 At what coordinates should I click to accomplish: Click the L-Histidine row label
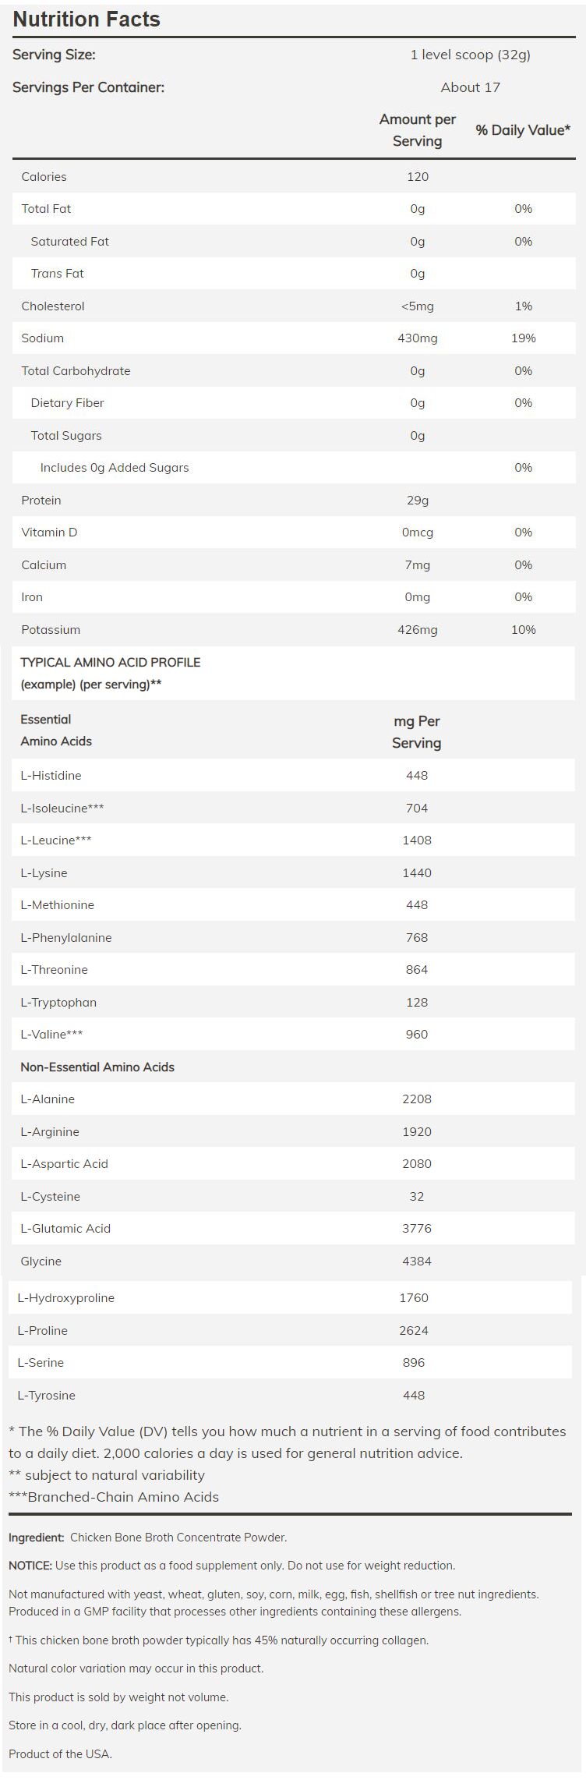[51, 776]
